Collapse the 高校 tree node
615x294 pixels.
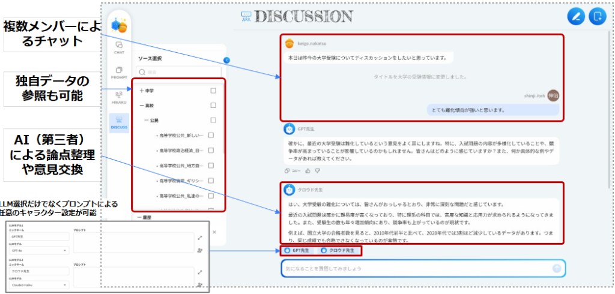[141, 106]
